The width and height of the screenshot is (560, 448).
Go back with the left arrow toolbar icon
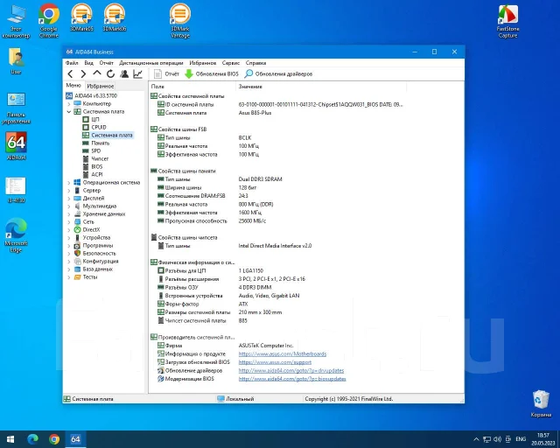click(x=70, y=74)
